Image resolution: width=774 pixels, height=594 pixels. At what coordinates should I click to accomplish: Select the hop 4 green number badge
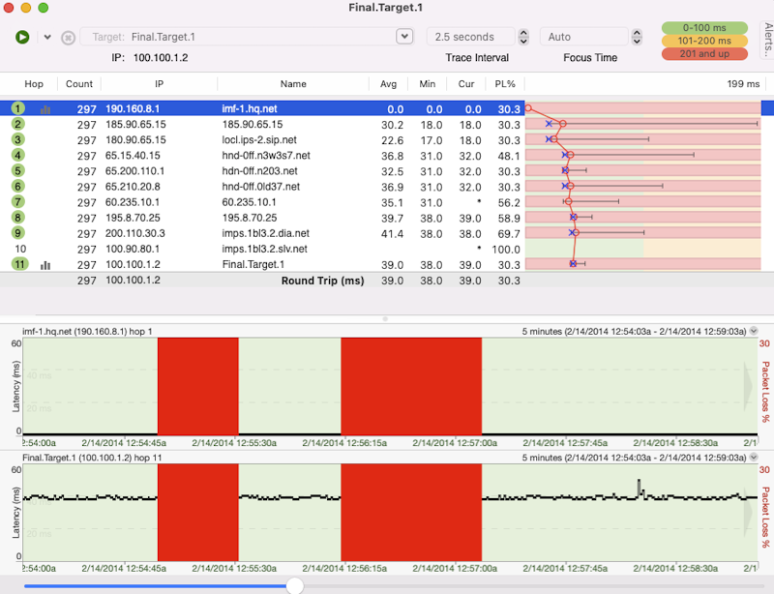18,155
